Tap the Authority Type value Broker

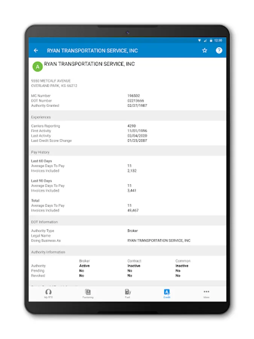(132, 231)
